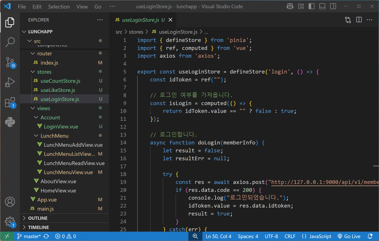Image resolution: width=379 pixels, height=241 pixels.
Task: Close the useLoginStore.js tab
Action: click(x=170, y=20)
